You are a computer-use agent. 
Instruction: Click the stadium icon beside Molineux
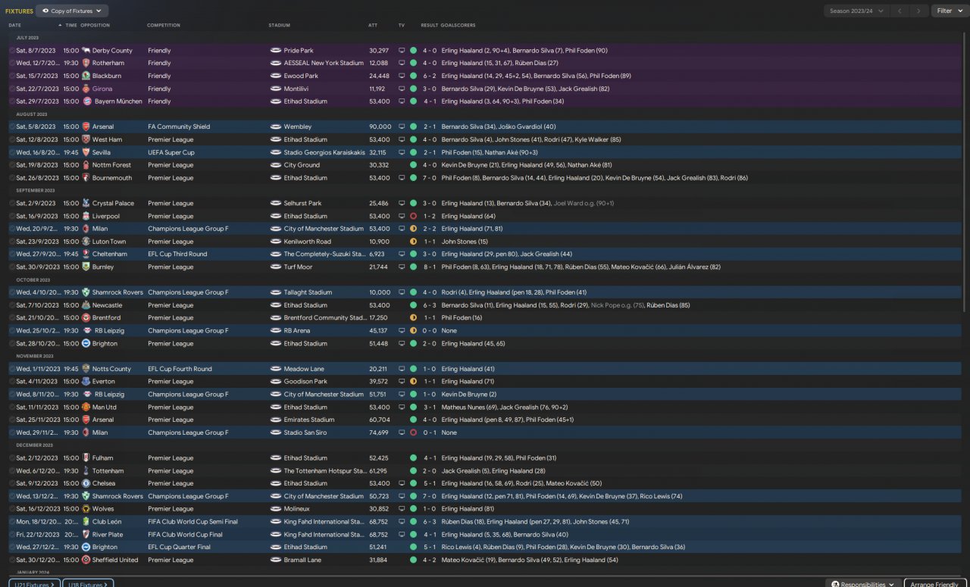pos(276,509)
